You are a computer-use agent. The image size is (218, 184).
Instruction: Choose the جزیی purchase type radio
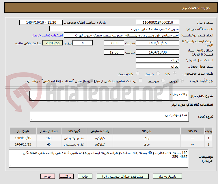182,81
